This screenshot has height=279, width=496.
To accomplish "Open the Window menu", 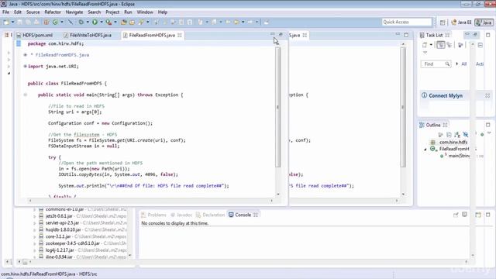I will point(145,12).
